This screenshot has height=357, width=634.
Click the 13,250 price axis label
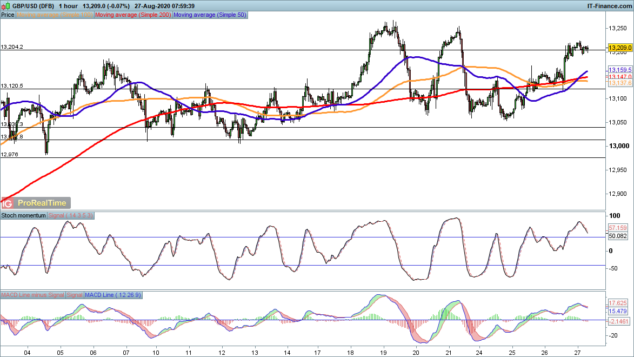[617, 28]
